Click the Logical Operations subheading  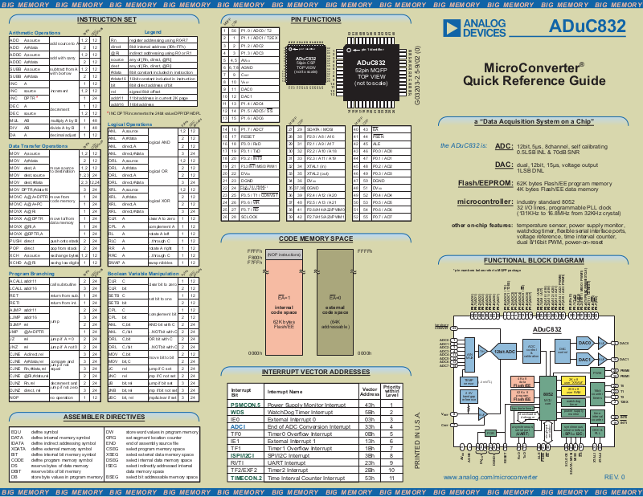(x=129, y=124)
